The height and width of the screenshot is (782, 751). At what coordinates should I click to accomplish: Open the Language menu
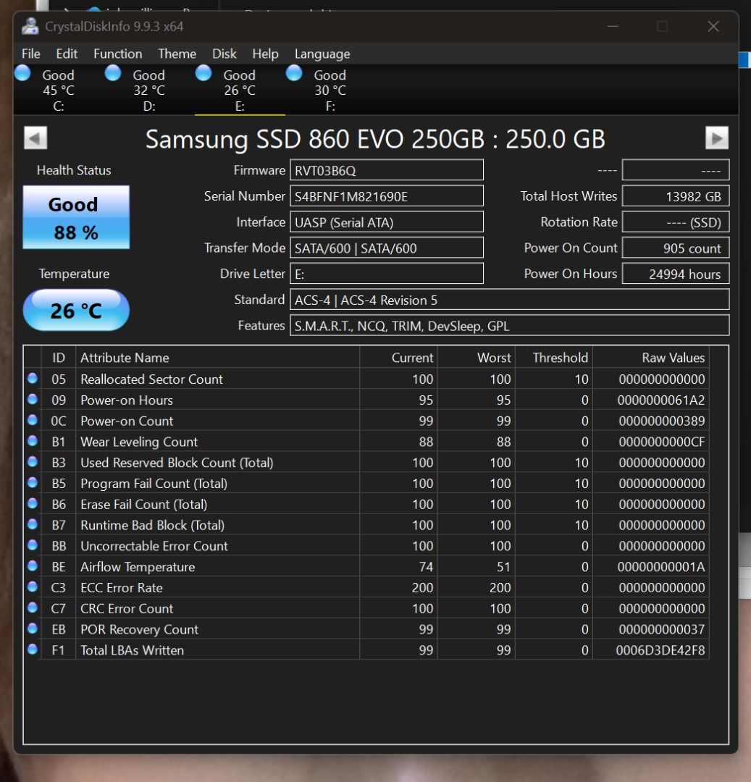(322, 54)
